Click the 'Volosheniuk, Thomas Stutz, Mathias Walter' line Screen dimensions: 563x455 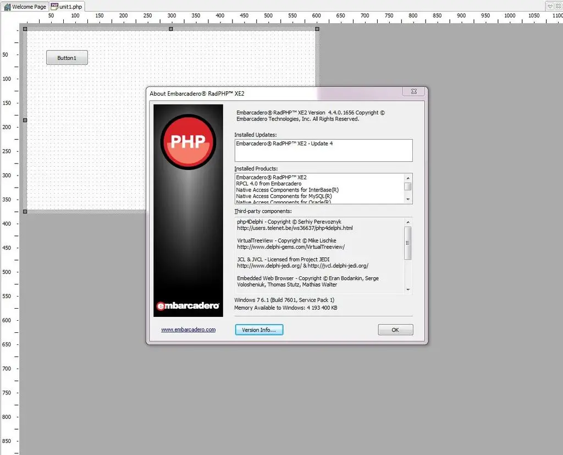tap(287, 284)
